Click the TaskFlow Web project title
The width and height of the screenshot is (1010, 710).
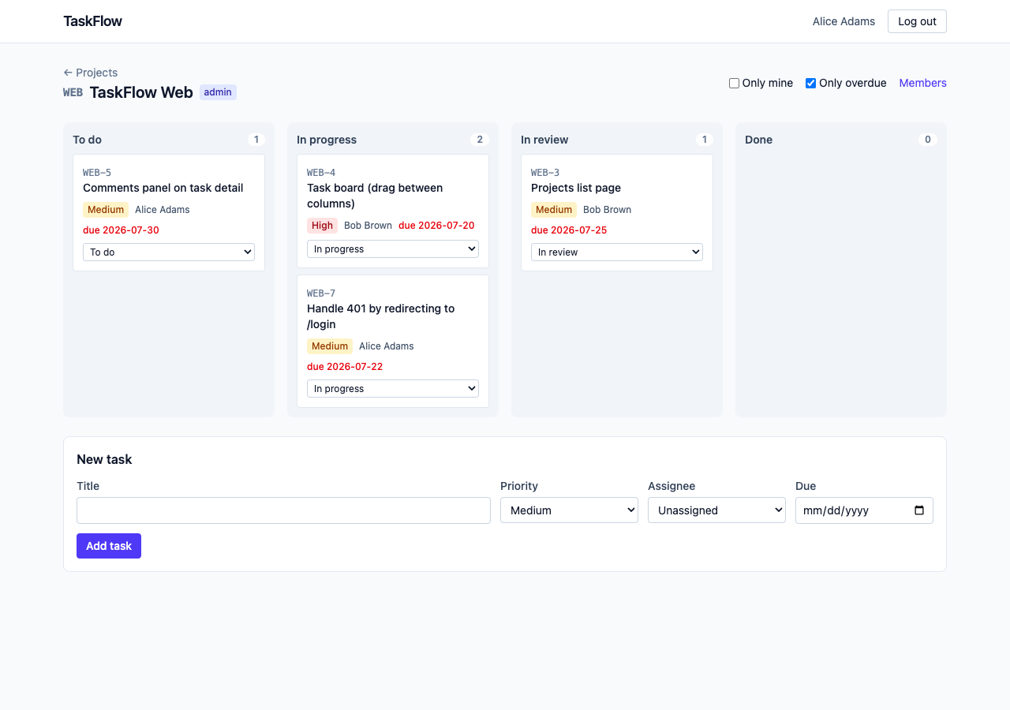click(141, 92)
